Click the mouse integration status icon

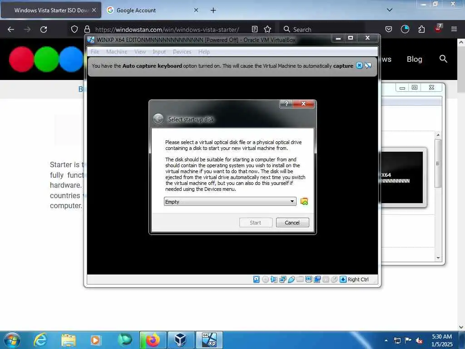coord(334,279)
